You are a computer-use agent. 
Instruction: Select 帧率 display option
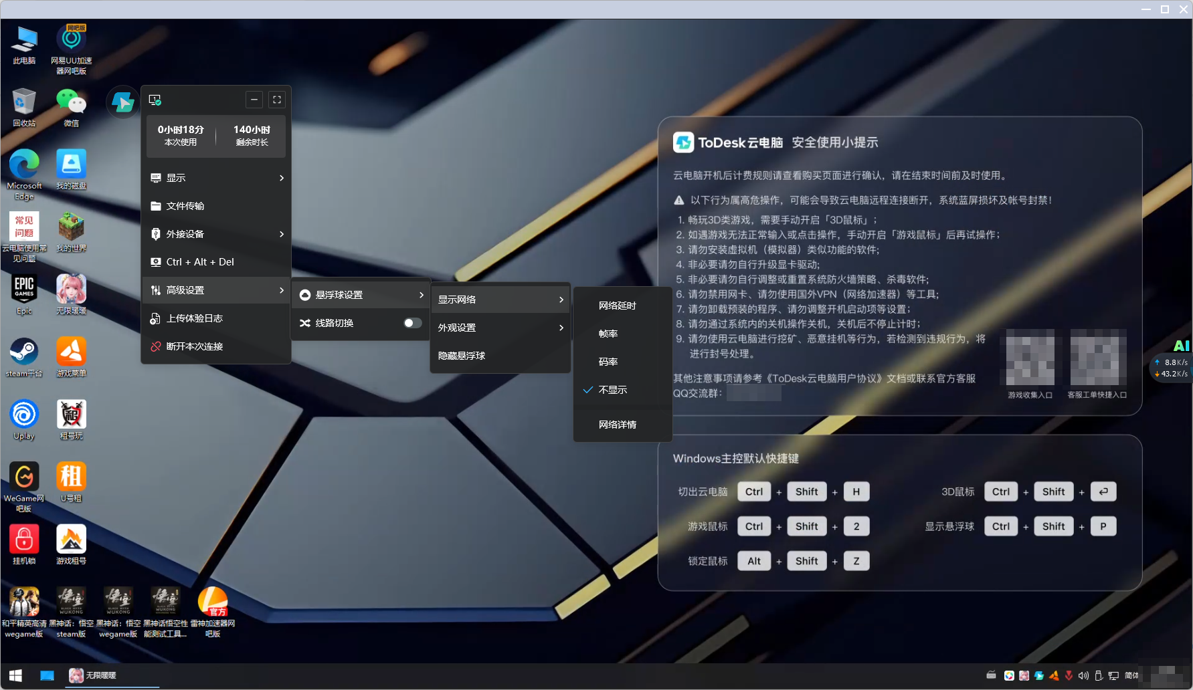(622, 334)
